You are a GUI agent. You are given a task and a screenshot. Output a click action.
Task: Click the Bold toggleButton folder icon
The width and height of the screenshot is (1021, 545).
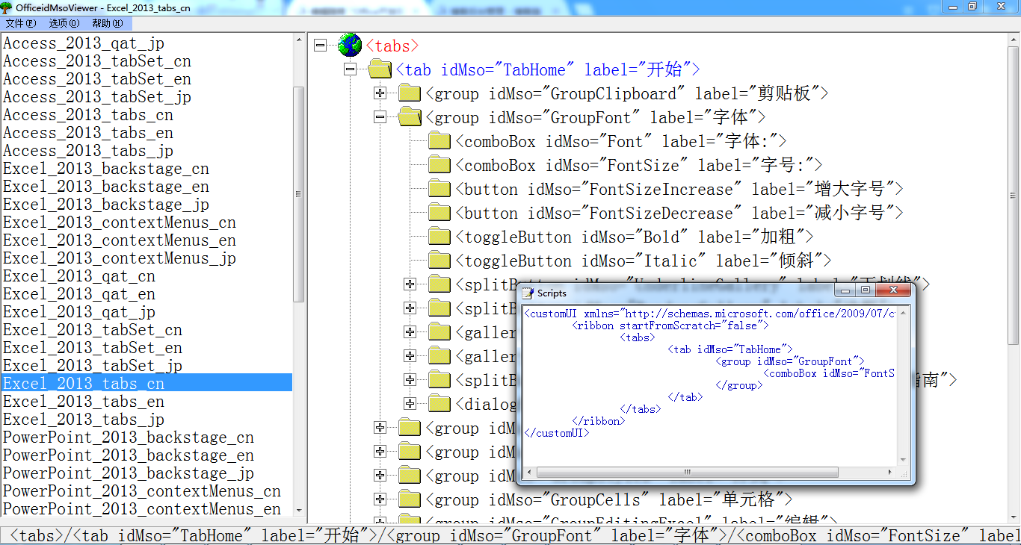439,236
